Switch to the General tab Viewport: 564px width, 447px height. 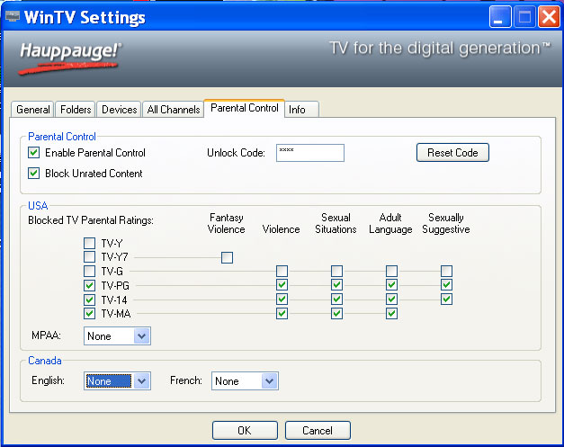click(x=33, y=110)
